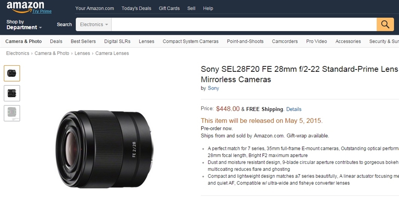This screenshot has width=399, height=200.
Task: Open Today's Deals page
Action: [136, 8]
